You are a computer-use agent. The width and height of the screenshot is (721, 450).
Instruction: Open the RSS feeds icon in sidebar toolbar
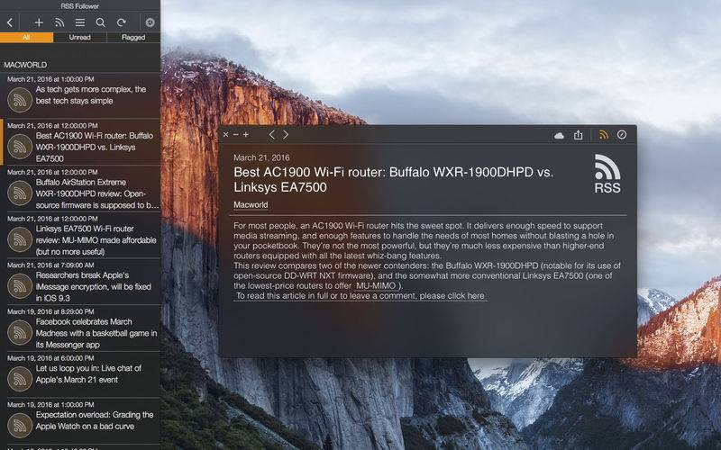click(59, 22)
